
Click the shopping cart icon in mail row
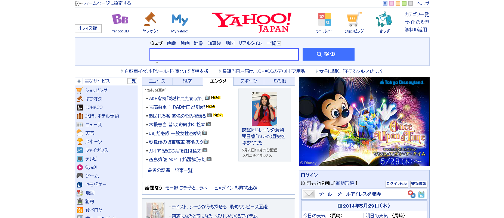[421, 194]
